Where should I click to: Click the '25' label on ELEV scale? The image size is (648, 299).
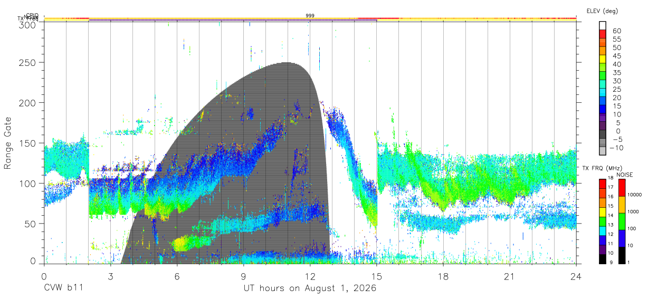click(x=616, y=89)
